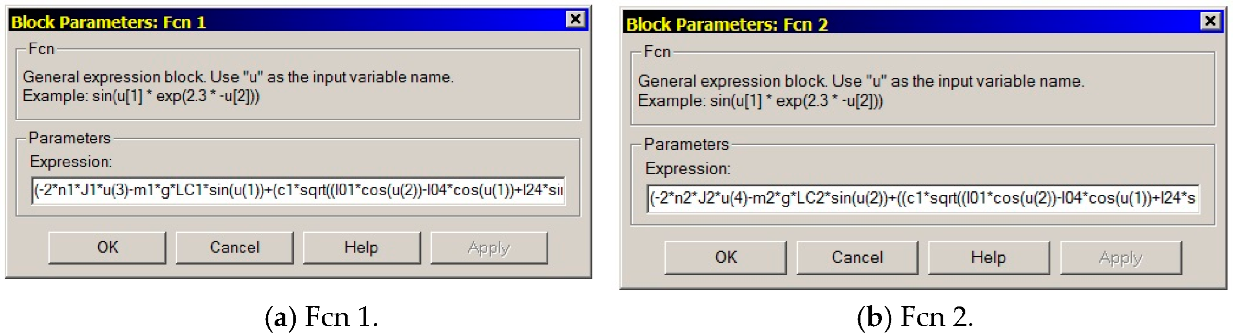1233x336 pixels.
Task: Focus the Fcn 1 Expression input field
Action: pos(298,190)
